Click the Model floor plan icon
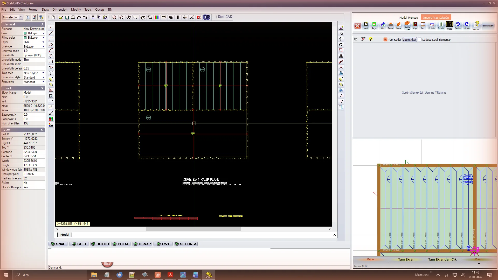498x280 pixels. point(449,25)
